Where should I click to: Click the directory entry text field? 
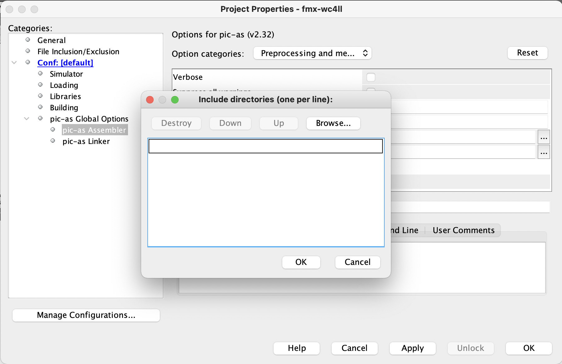click(x=265, y=146)
